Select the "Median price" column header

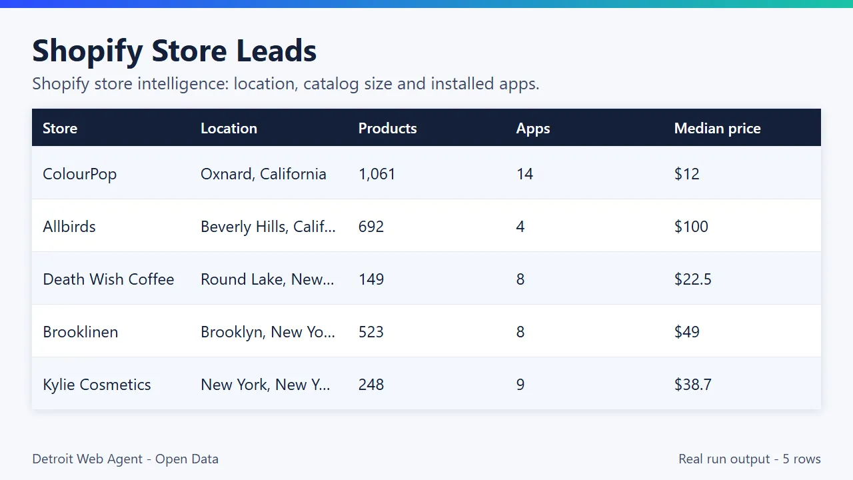717,129
